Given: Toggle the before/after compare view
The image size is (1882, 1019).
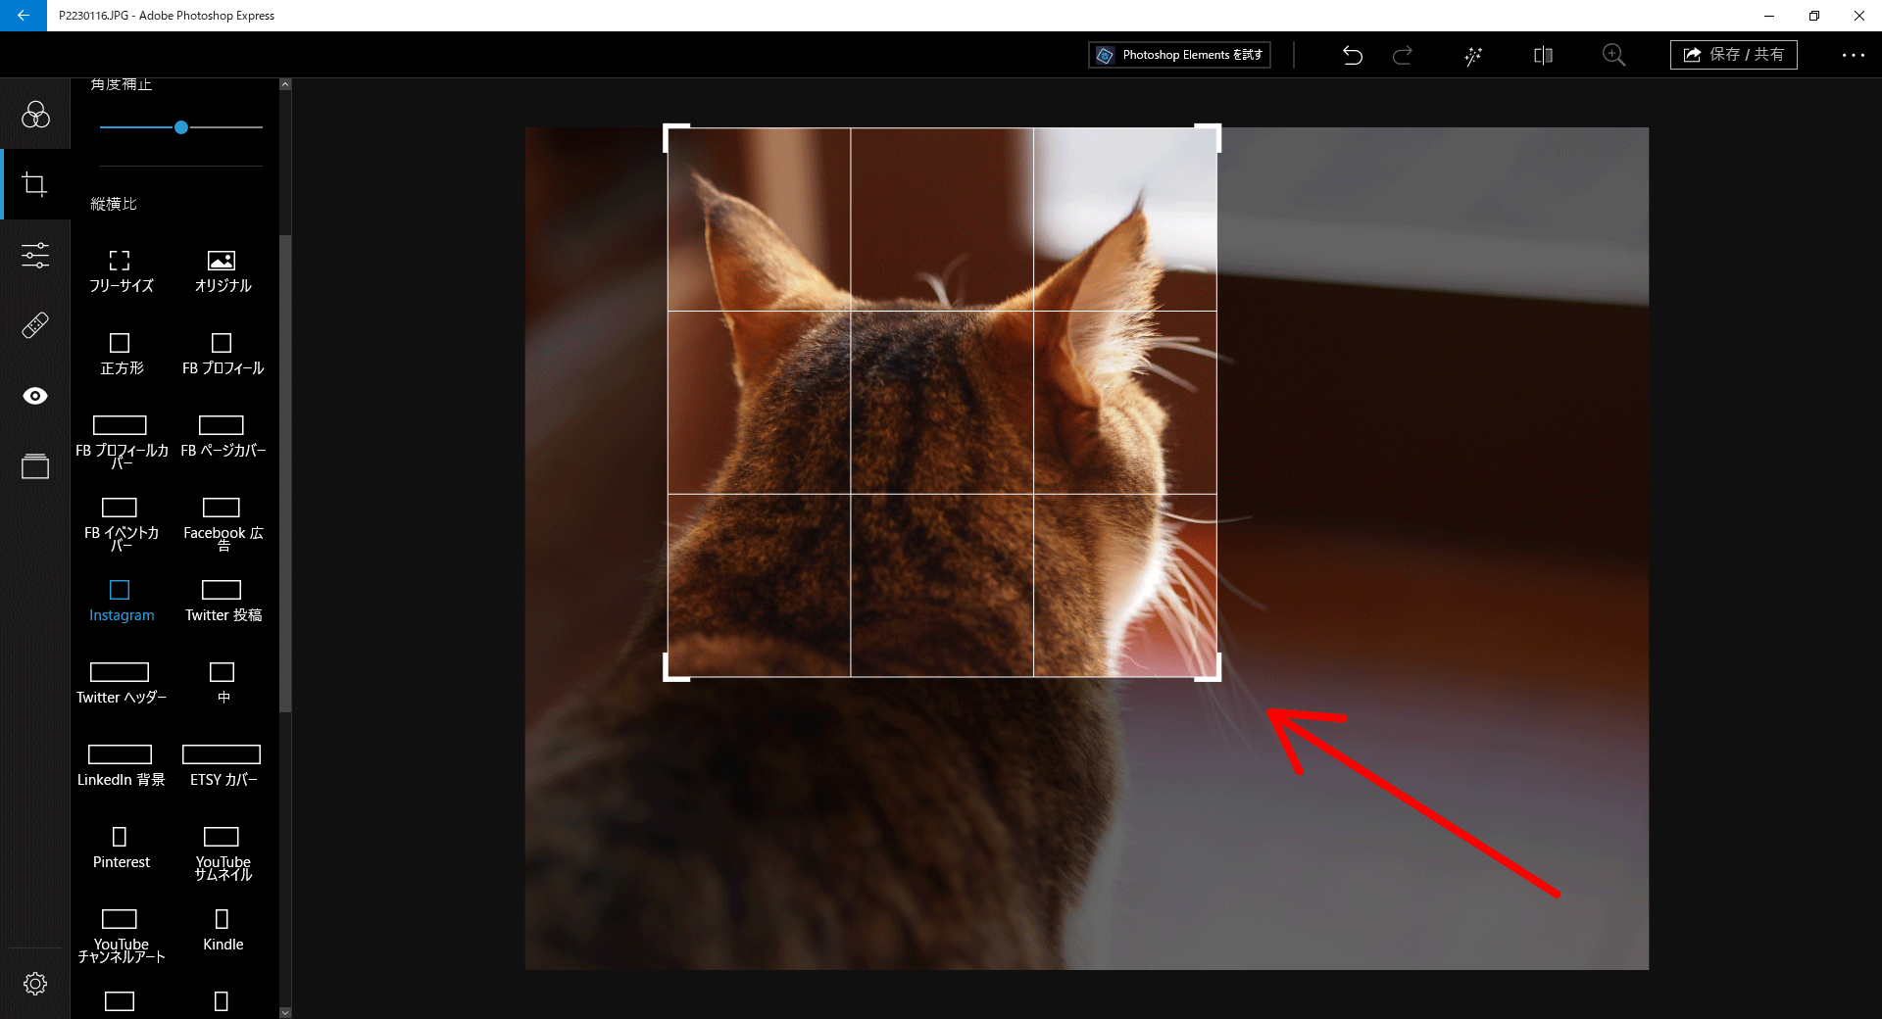Looking at the screenshot, I should [x=1543, y=56].
